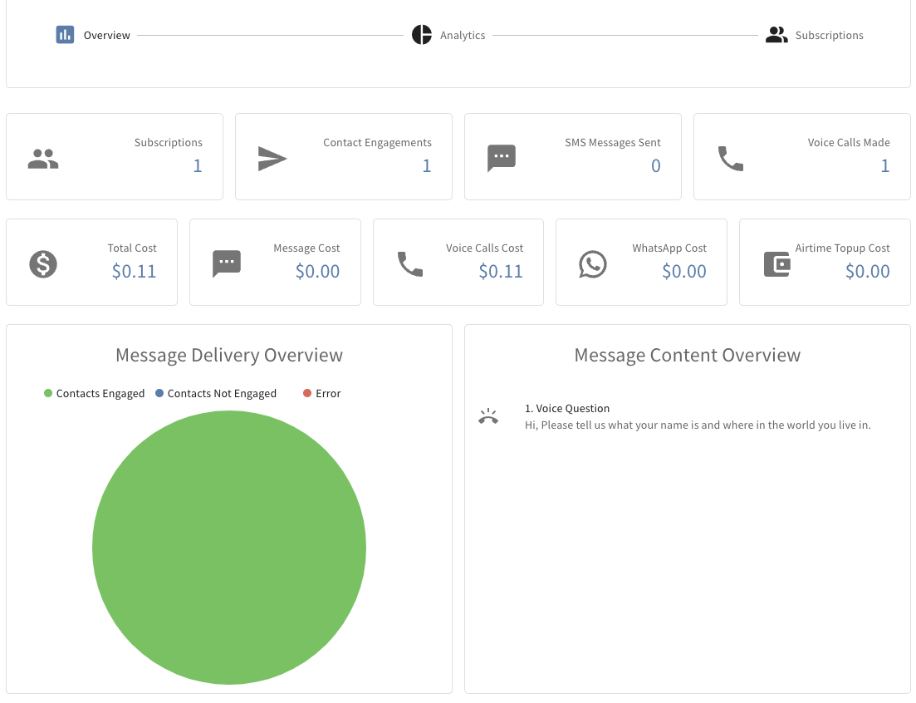
Task: Click the SMS Messages Sent chat icon
Action: point(502,158)
